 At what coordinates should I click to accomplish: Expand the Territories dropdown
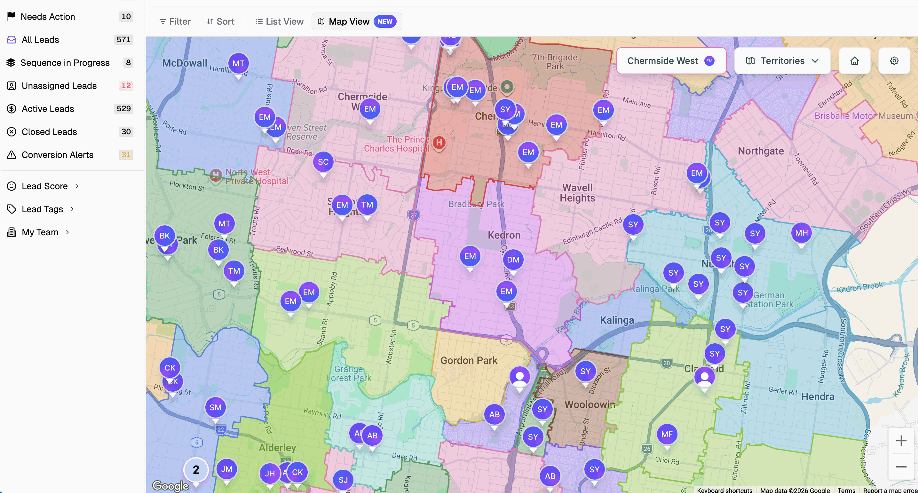[x=781, y=60]
